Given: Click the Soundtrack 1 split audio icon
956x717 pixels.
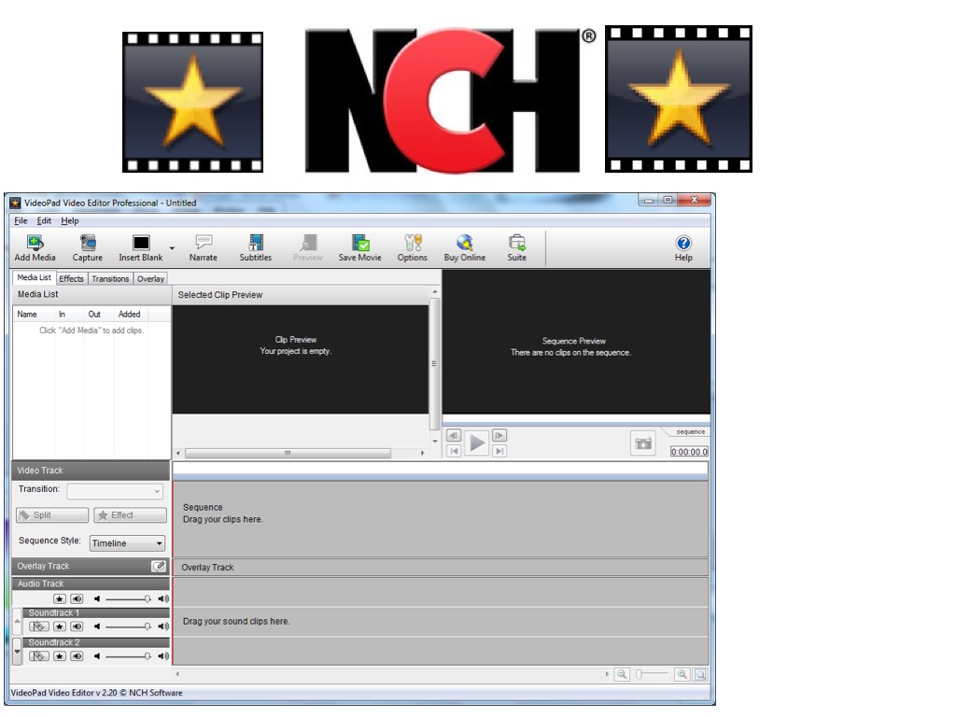Looking at the screenshot, I should [39, 626].
